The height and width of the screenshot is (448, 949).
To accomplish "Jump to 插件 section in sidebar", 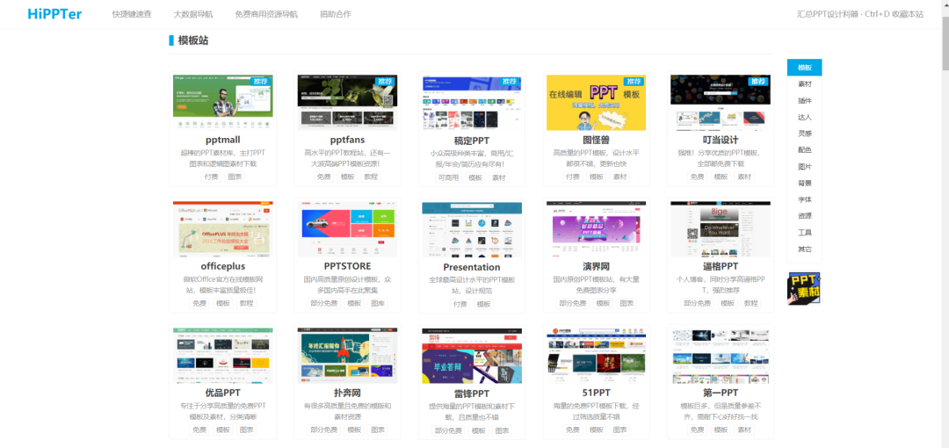I will coord(804,100).
